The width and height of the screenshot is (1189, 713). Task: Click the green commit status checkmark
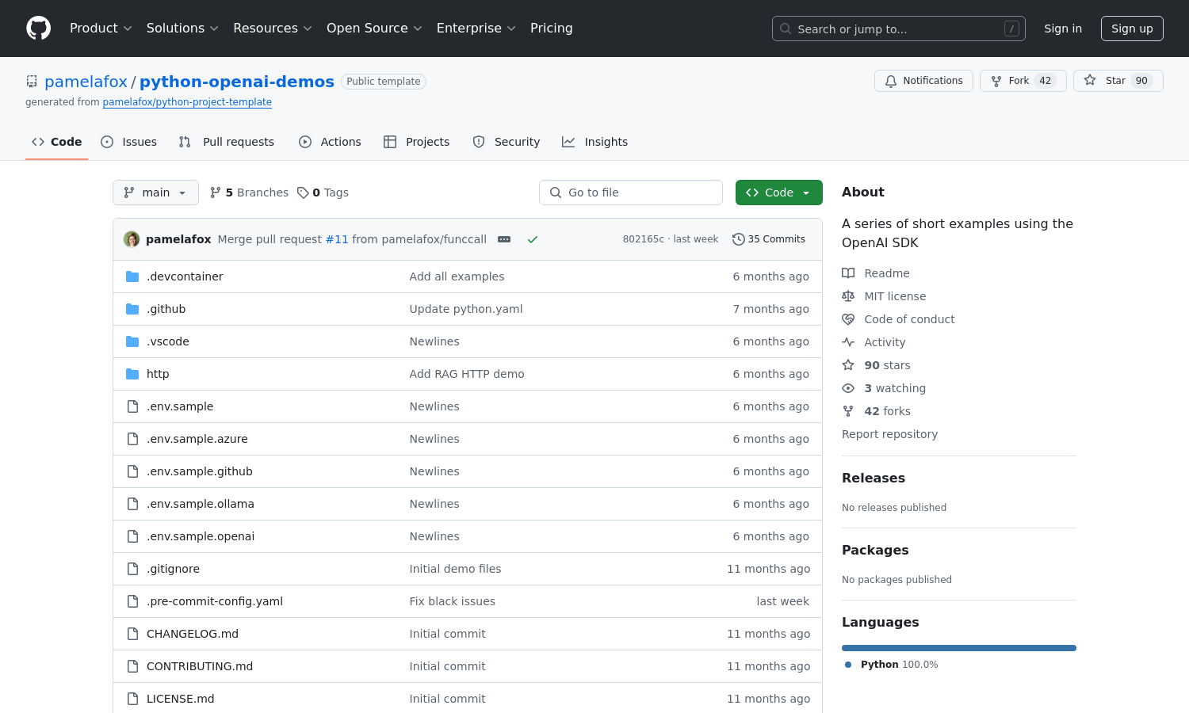[x=533, y=239]
